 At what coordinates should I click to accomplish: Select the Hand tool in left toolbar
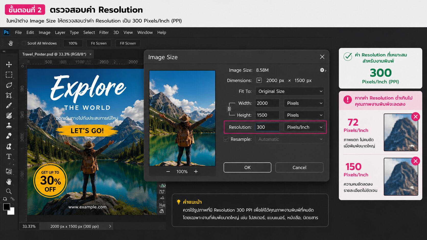coord(9,182)
